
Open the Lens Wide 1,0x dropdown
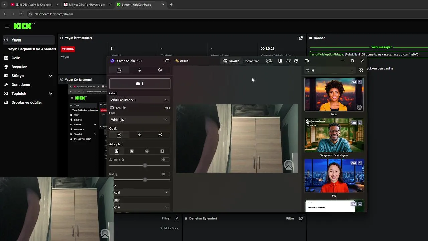(x=139, y=120)
